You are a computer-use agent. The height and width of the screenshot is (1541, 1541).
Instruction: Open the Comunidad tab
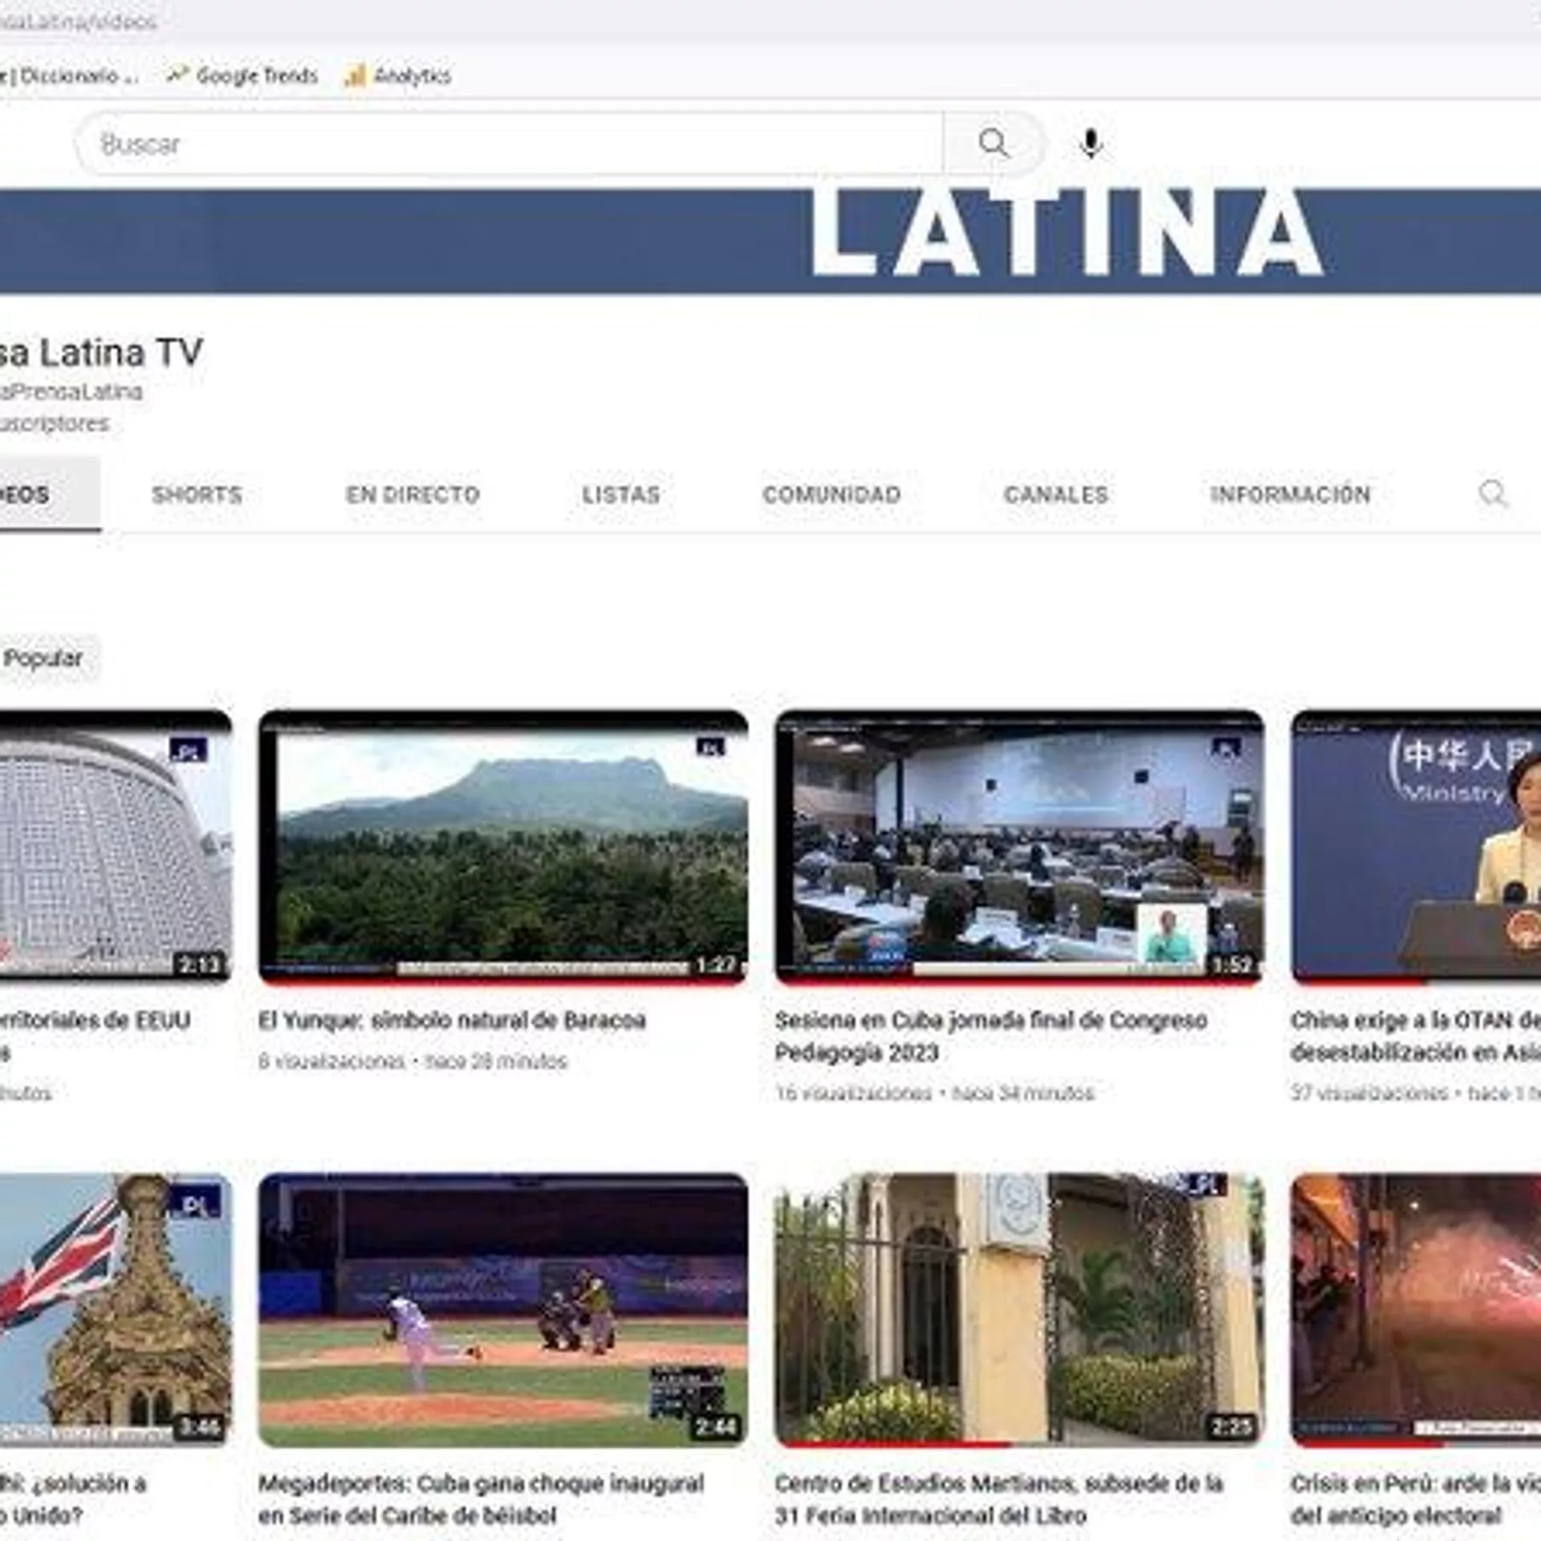[x=832, y=494]
